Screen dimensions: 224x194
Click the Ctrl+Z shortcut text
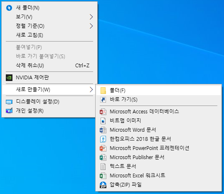(82, 66)
